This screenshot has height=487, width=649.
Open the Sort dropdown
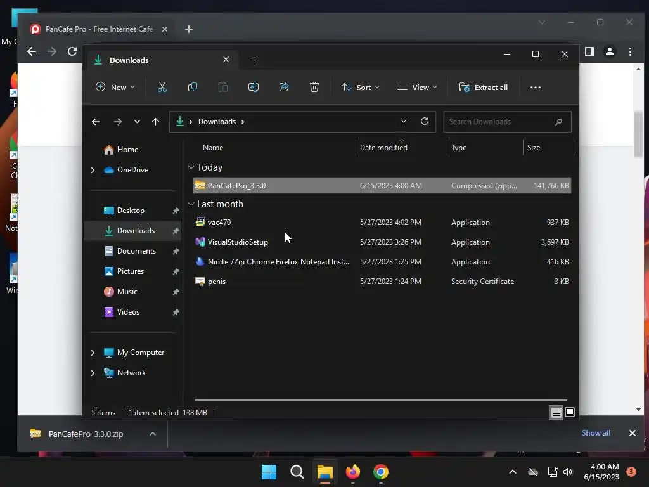point(360,88)
